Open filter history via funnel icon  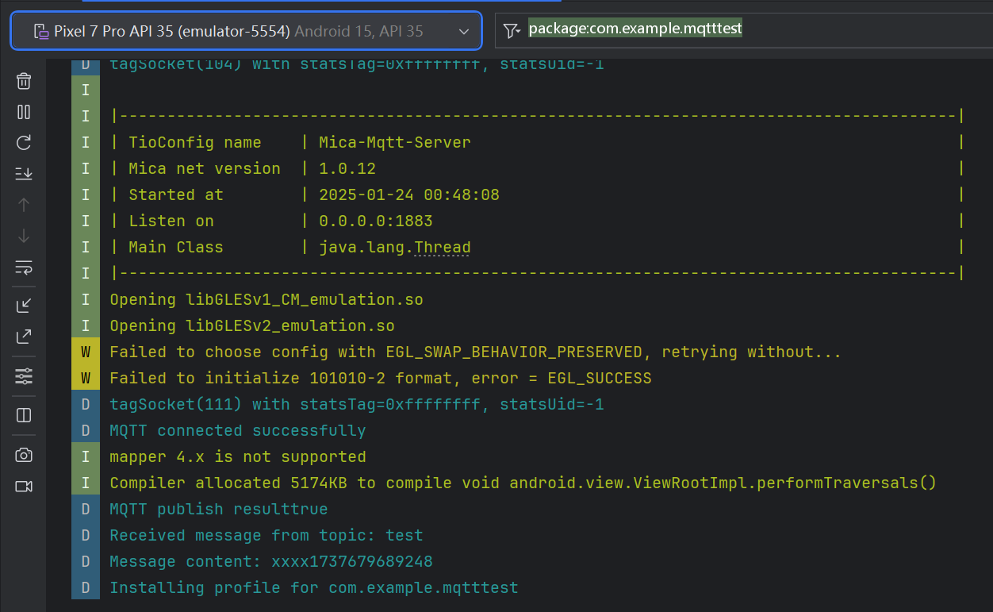[512, 30]
